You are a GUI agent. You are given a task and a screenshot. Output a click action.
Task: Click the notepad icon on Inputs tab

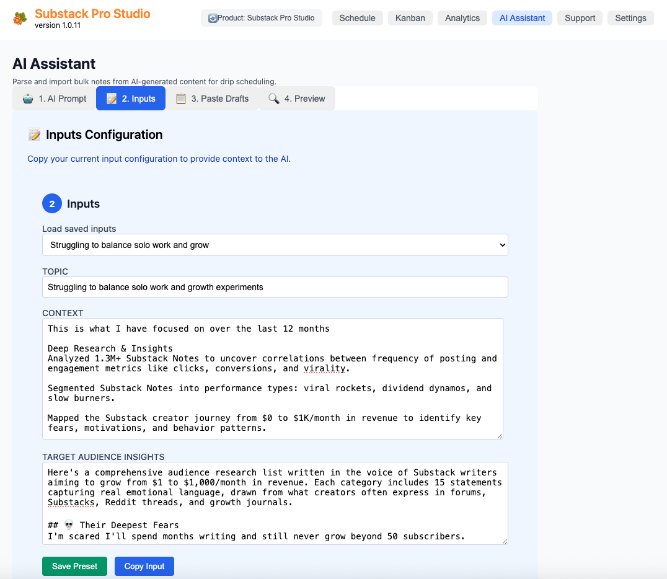pyautogui.click(x=112, y=99)
